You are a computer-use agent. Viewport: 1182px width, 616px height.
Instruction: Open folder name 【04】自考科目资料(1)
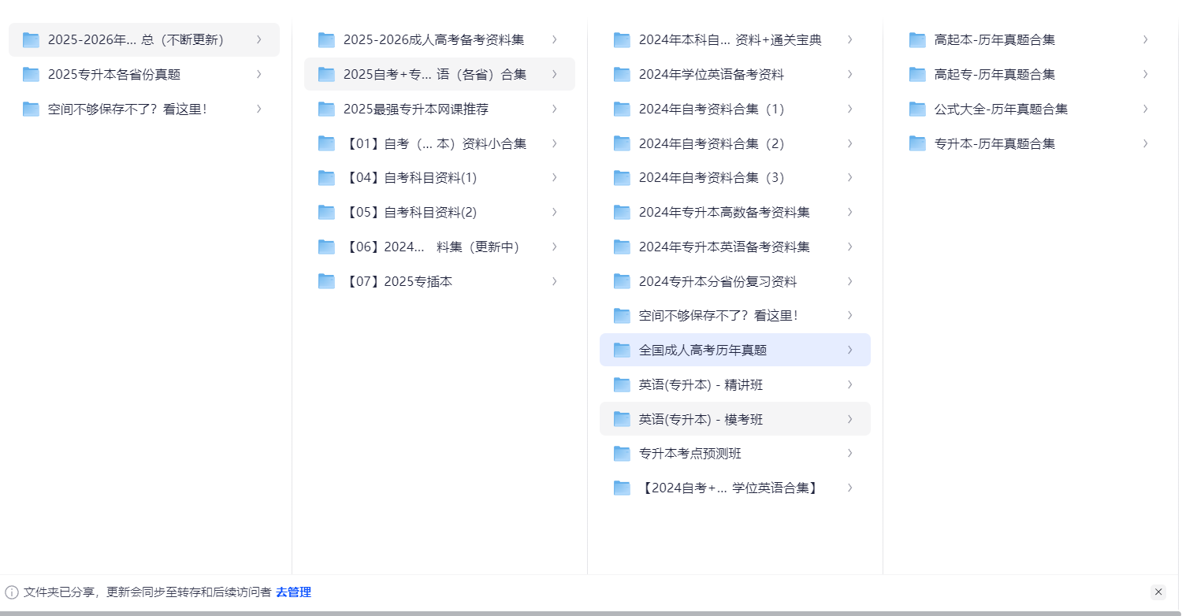[x=411, y=178]
